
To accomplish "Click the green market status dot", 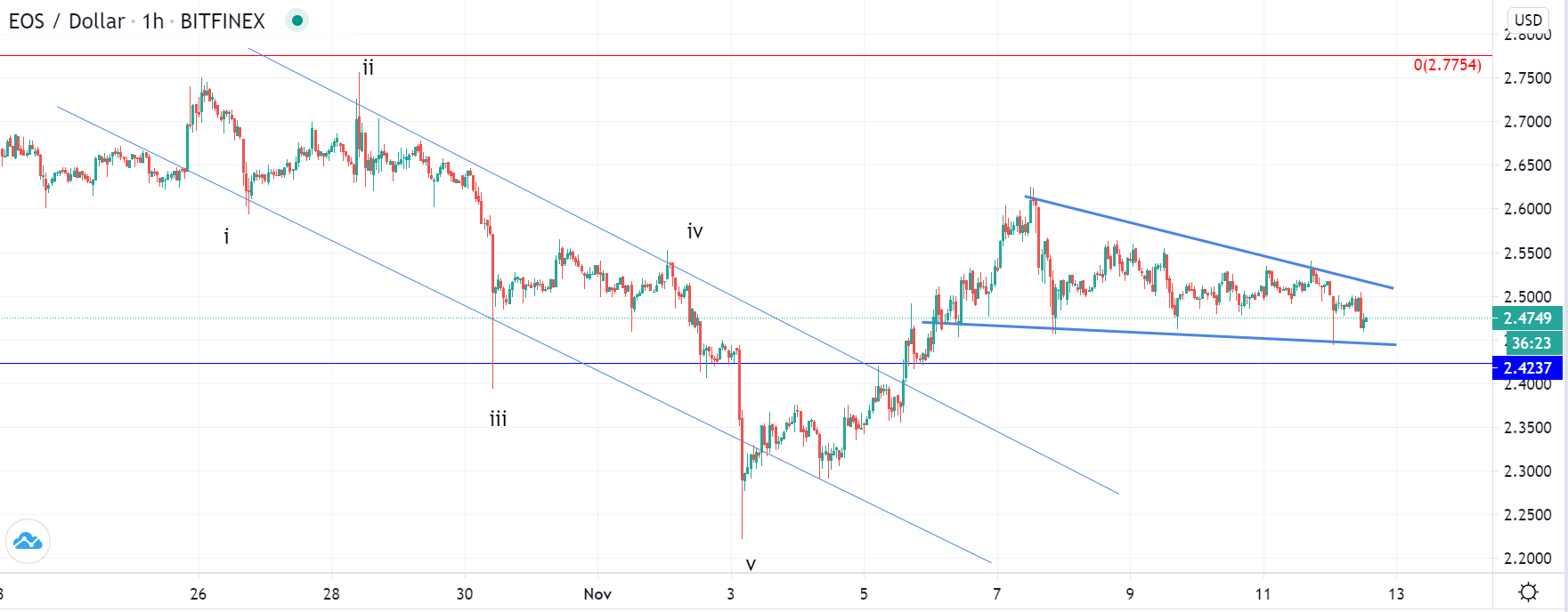I will pos(297,20).
